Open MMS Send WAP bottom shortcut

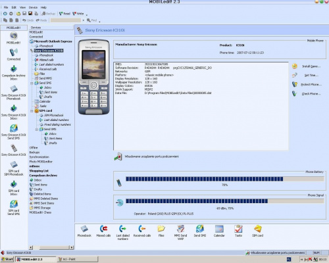tap(180, 233)
